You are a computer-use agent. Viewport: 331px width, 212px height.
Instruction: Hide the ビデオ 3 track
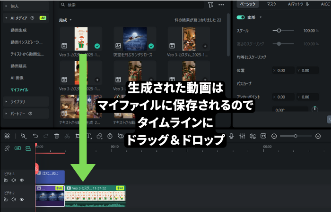pyautogui.click(x=22, y=180)
